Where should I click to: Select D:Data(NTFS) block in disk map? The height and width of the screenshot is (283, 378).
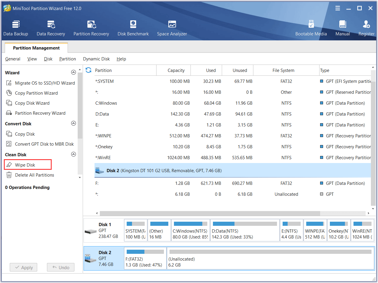(x=245, y=230)
